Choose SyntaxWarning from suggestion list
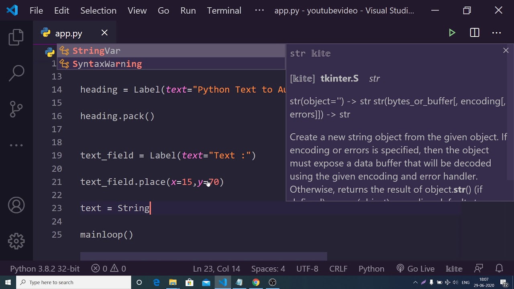Screen dimensions: 514x289 (107, 64)
